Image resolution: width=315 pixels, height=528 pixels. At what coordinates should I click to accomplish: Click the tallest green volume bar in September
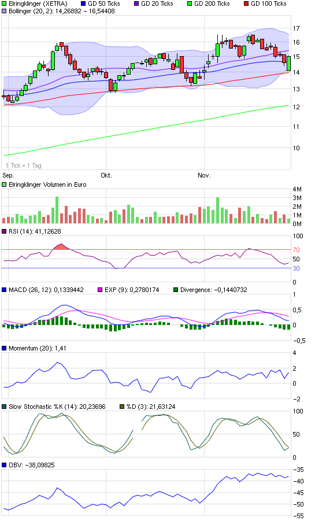tap(57, 210)
